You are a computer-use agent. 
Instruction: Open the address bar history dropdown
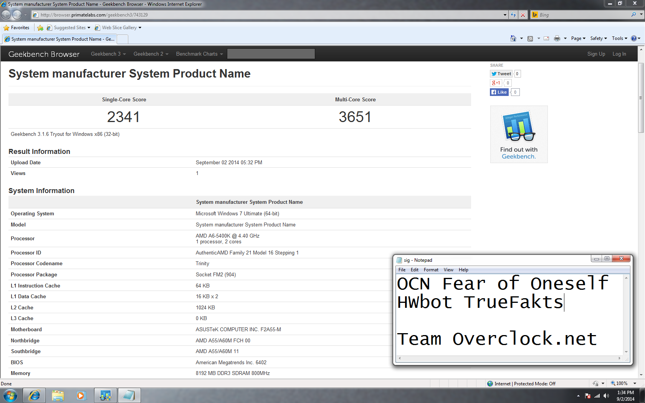coord(505,15)
